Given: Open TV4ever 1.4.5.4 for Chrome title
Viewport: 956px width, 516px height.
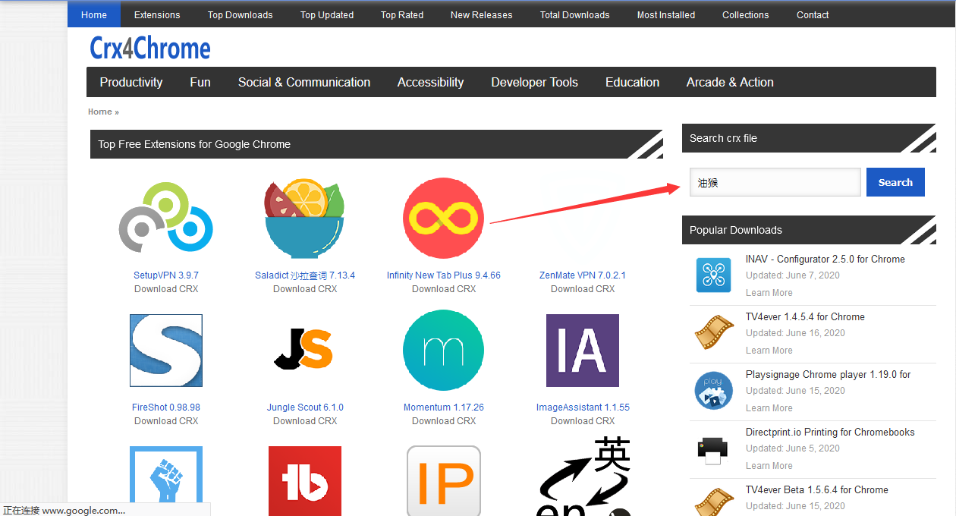Looking at the screenshot, I should (805, 317).
